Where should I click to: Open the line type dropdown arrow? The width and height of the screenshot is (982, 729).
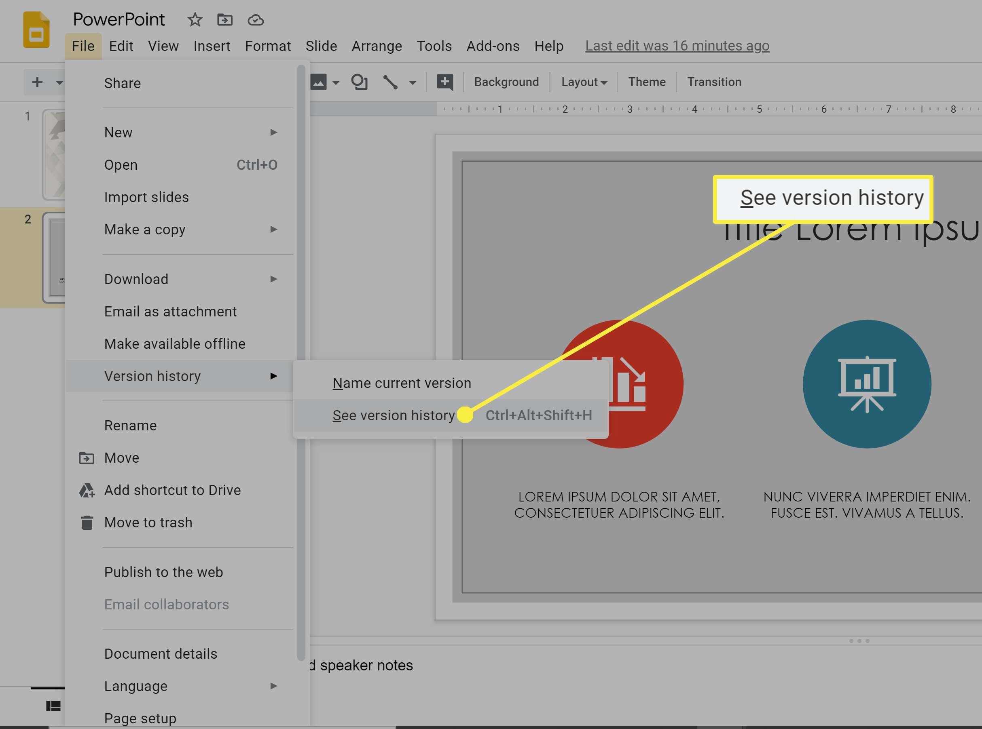413,82
